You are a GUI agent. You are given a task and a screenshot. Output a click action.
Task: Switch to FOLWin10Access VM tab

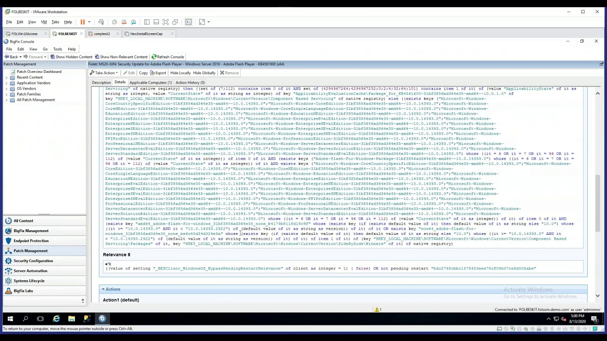(24, 34)
